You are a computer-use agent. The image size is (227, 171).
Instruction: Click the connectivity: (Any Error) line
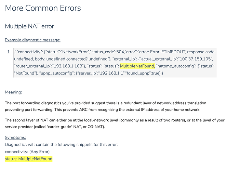27,152
